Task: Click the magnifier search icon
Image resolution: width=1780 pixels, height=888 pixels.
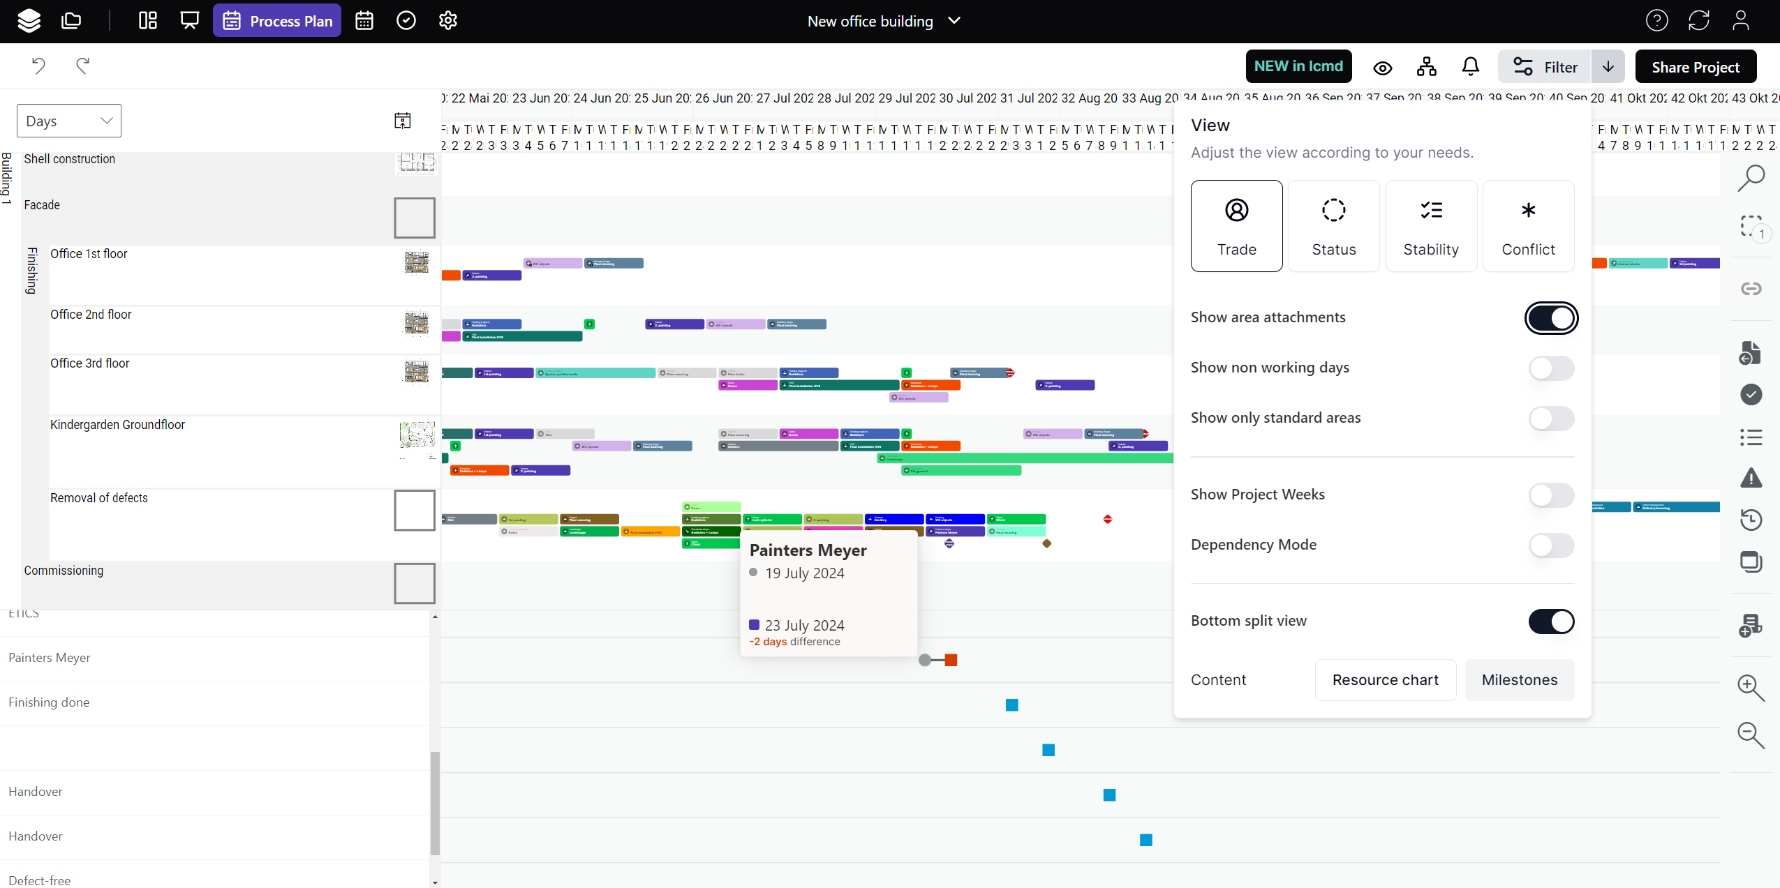Action: (1751, 178)
